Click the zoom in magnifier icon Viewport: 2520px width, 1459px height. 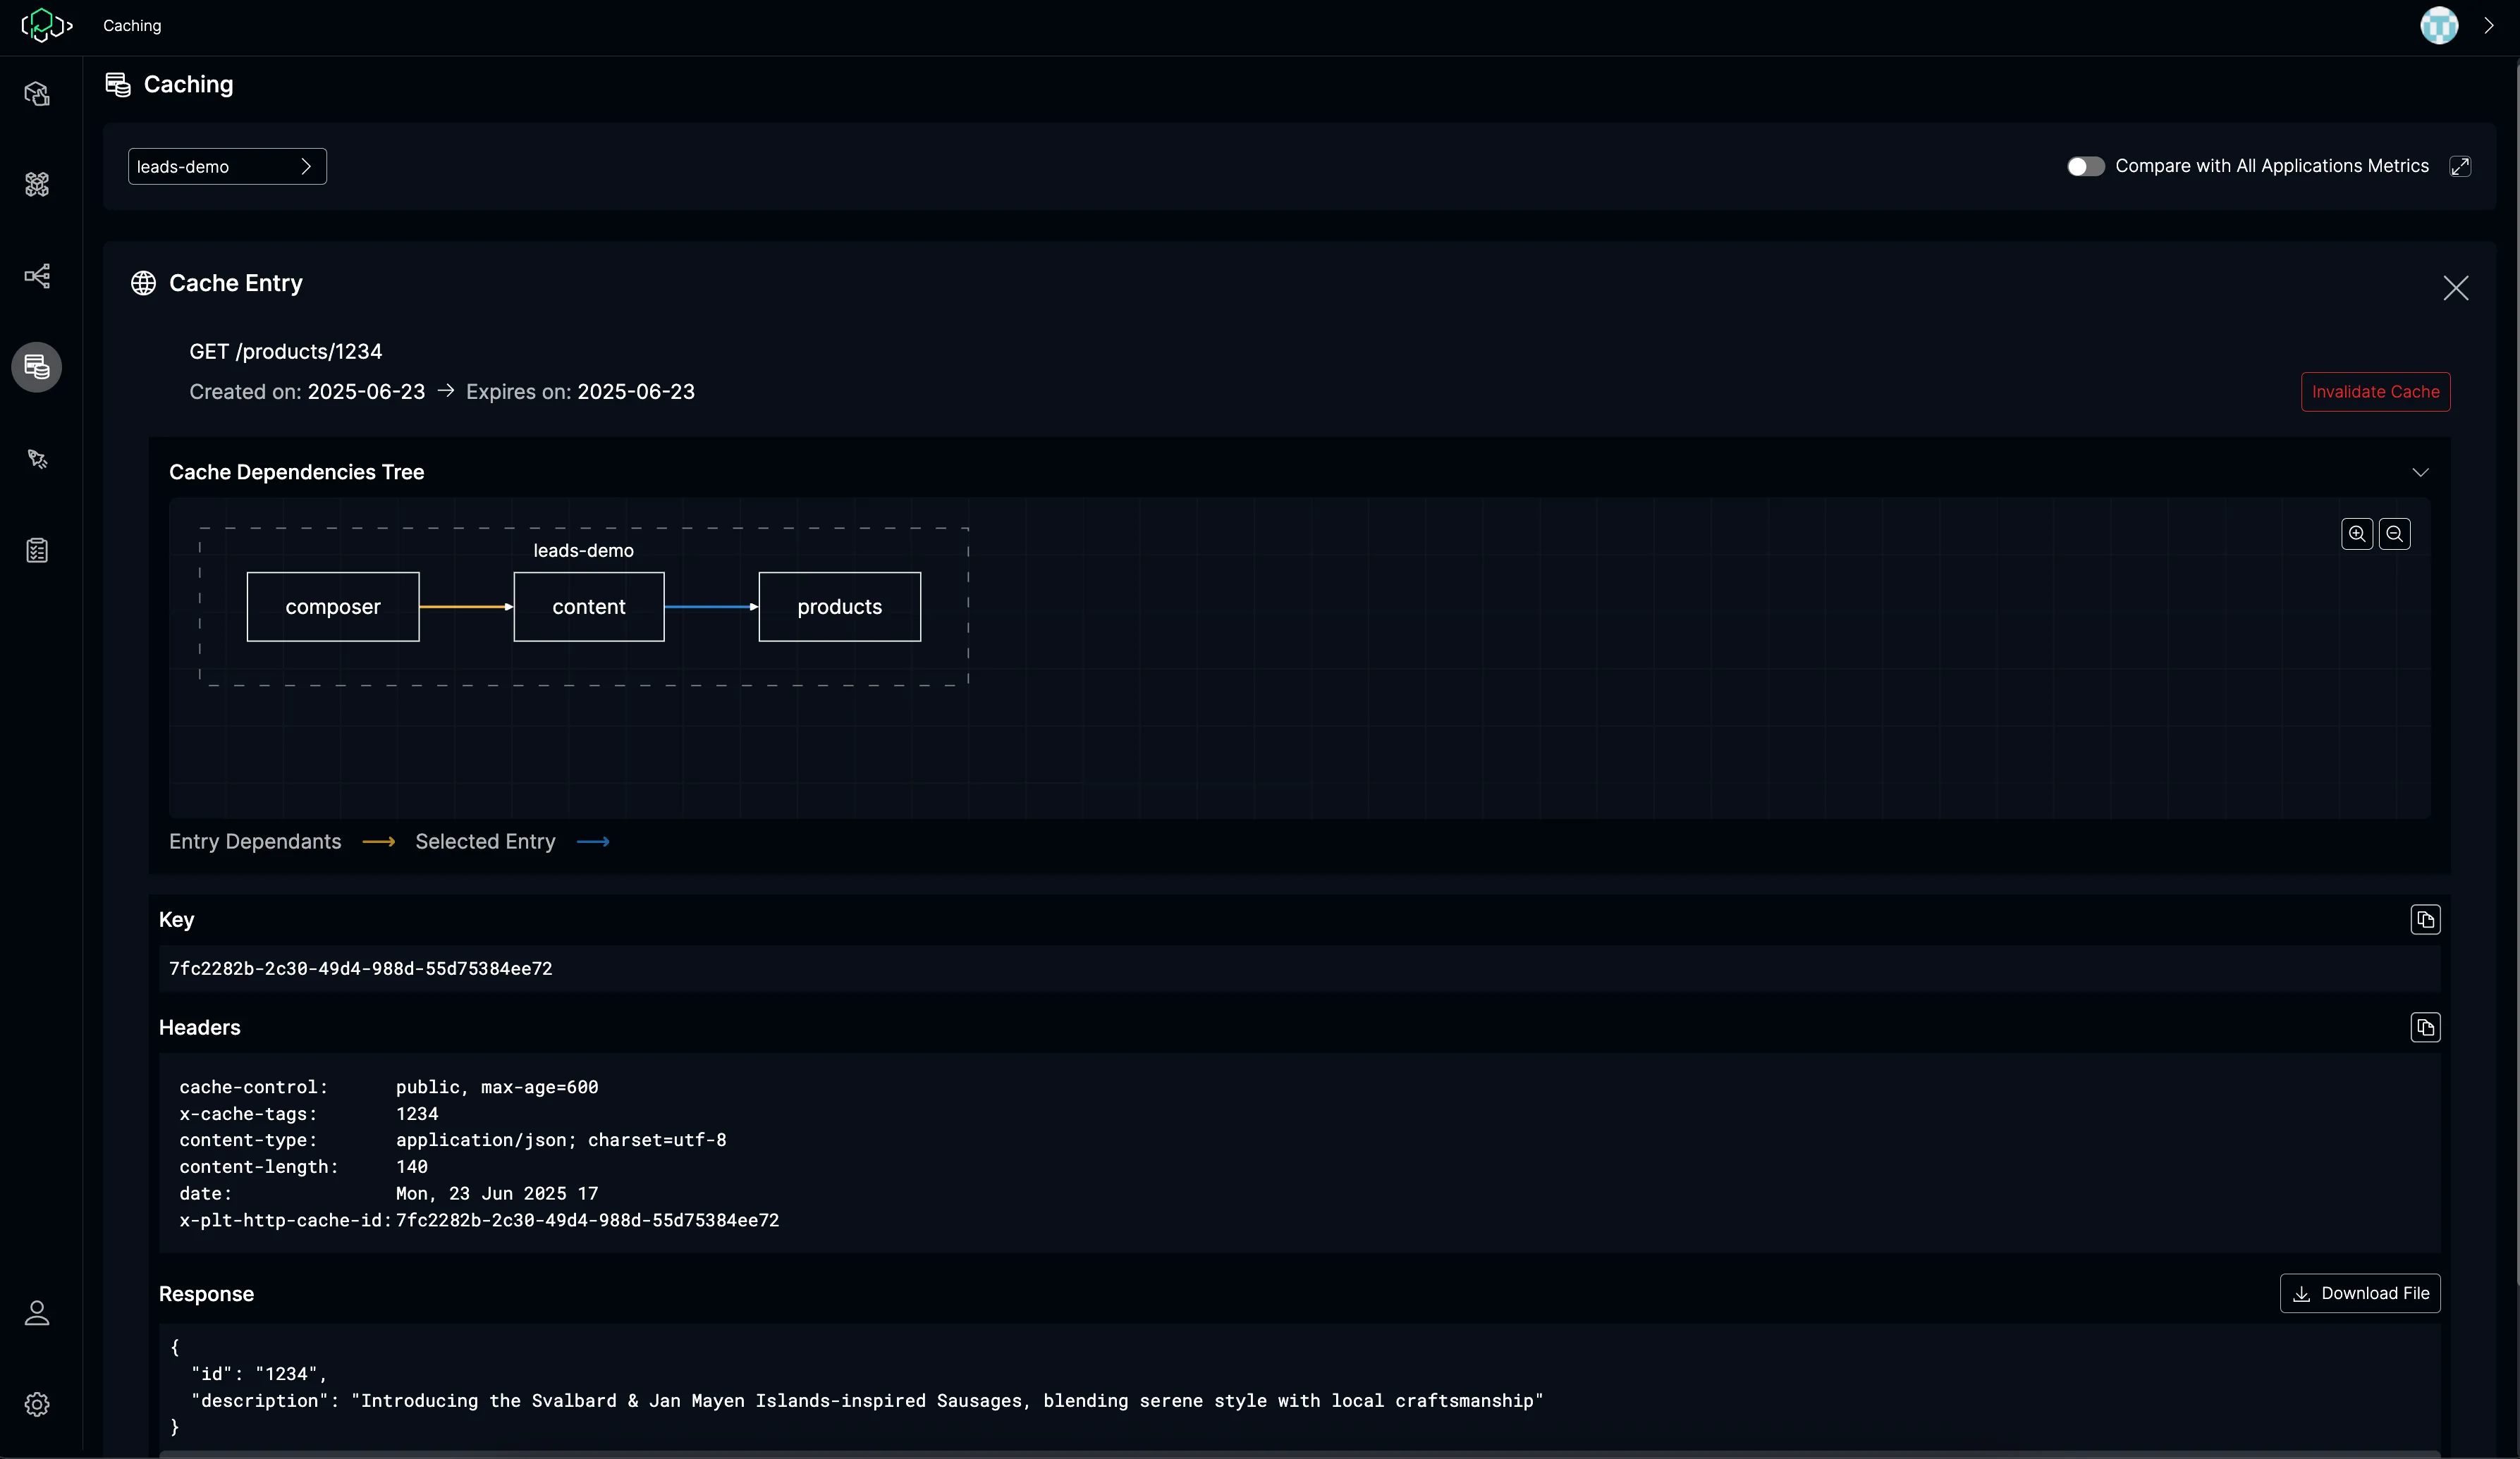2356,534
